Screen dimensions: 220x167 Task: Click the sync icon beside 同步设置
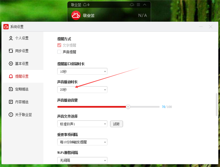click(x=11, y=51)
